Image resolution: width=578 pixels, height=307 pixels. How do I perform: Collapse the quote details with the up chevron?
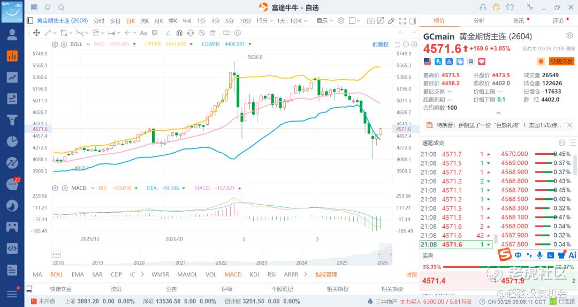(499, 113)
